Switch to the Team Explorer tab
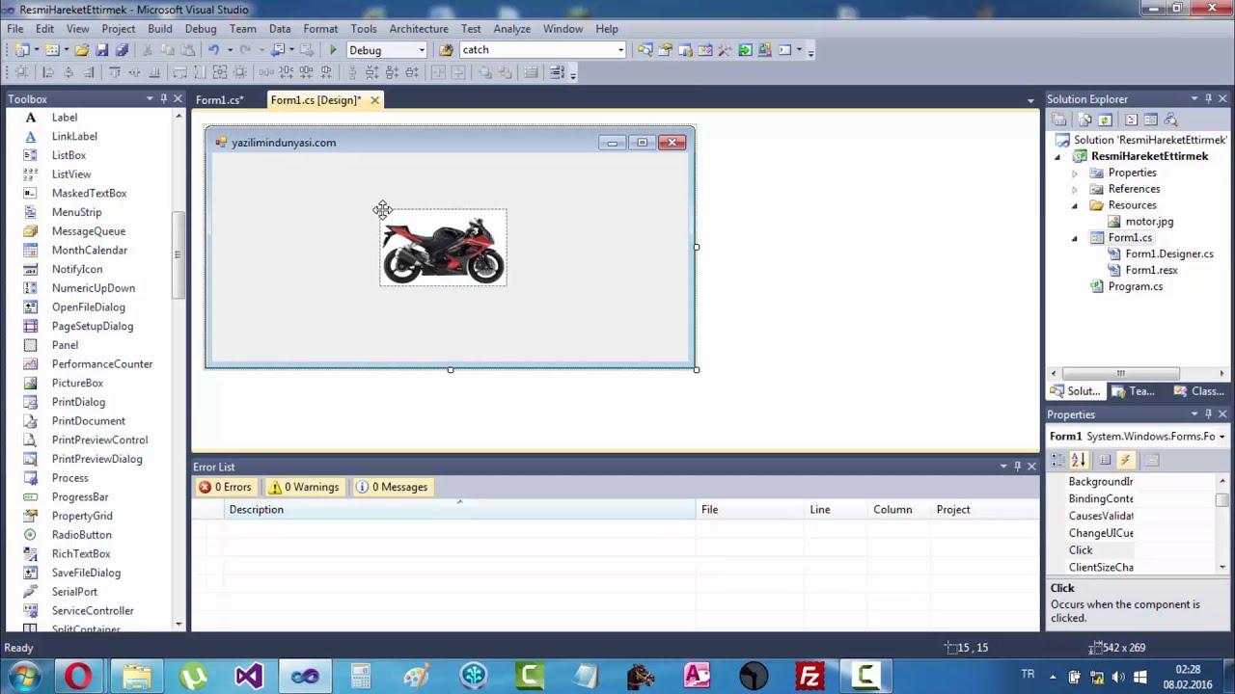Image resolution: width=1235 pixels, height=694 pixels. (1133, 391)
